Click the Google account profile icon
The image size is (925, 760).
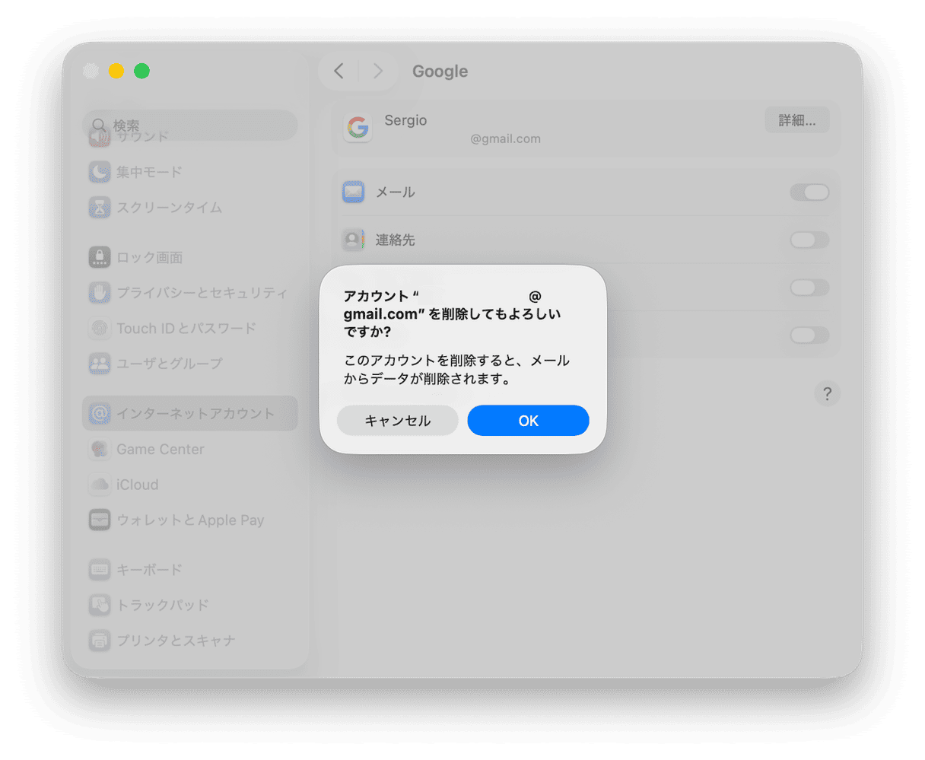click(358, 128)
